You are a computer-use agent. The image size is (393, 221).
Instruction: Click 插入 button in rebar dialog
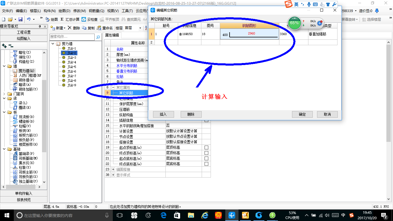point(163,114)
